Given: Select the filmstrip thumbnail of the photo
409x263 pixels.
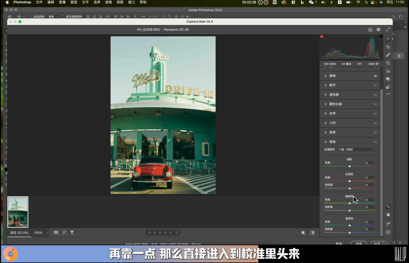Looking at the screenshot, I should (18, 212).
